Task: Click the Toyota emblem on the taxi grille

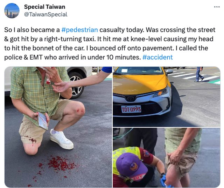Action: pos(131,98)
